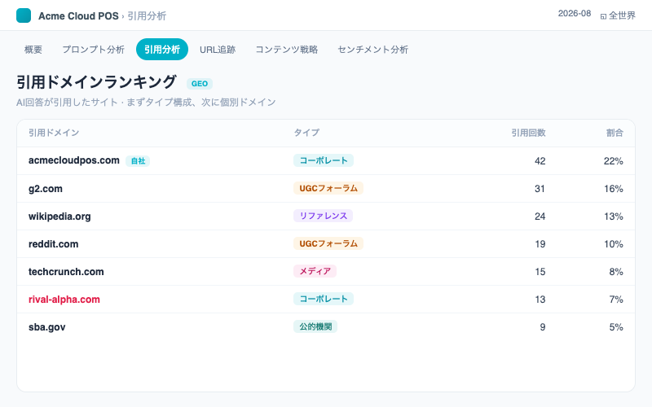Sort by the 引用回数 column header
This screenshot has height=407, width=652.
[x=528, y=133]
